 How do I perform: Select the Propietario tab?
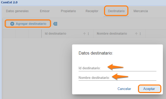[x=68, y=11]
